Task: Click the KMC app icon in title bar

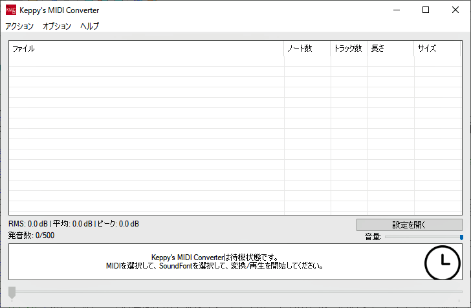Action: (x=11, y=10)
